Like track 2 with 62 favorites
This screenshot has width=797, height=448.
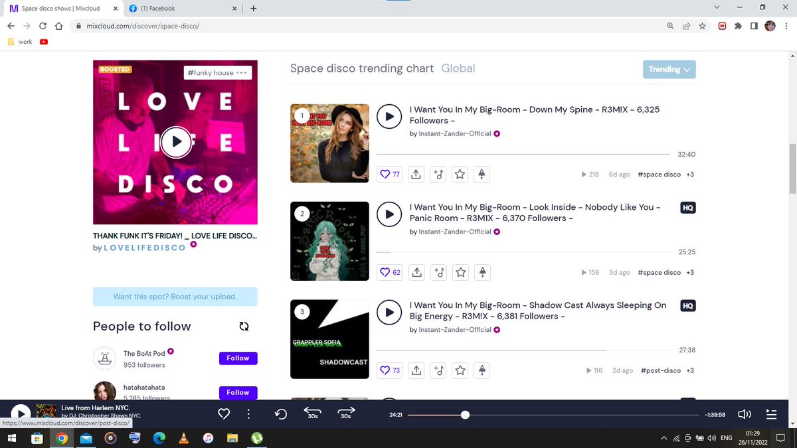click(389, 272)
